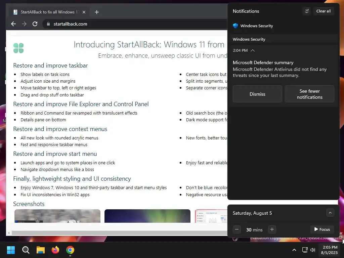Click the first grey screenshot thumbnail
The image size is (344, 258).
coord(57,216)
